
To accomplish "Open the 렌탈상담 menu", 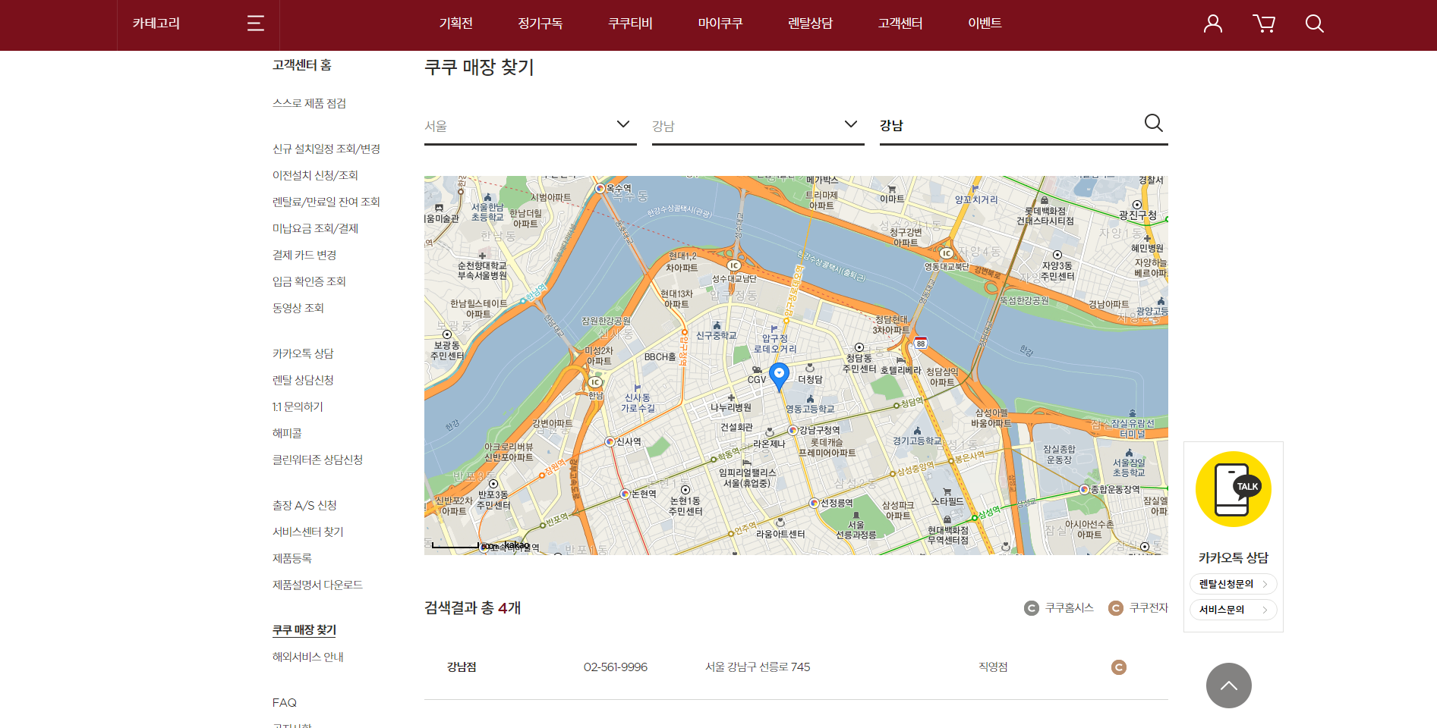I will [x=810, y=24].
